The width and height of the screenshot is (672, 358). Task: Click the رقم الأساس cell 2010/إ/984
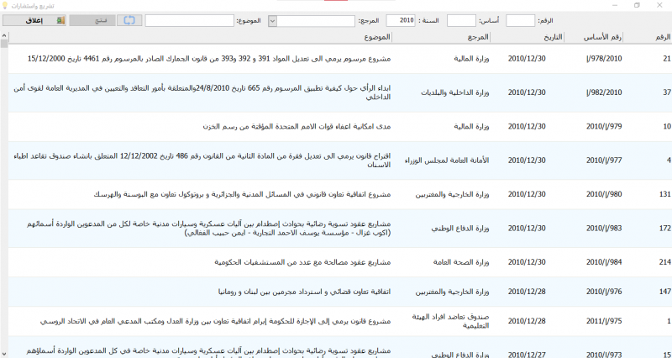(x=604, y=262)
